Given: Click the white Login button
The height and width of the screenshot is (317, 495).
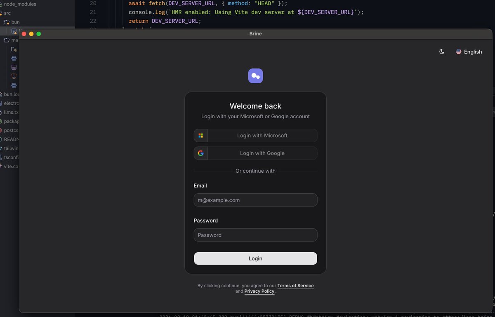Looking at the screenshot, I should pos(255,258).
